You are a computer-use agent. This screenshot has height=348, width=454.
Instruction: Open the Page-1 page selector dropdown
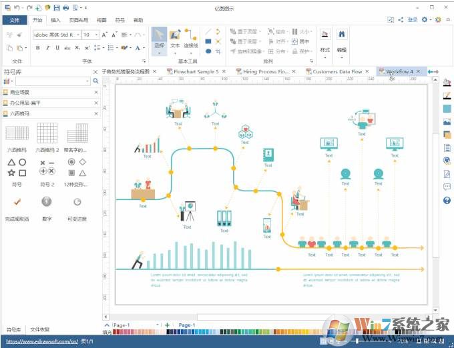tap(158, 325)
